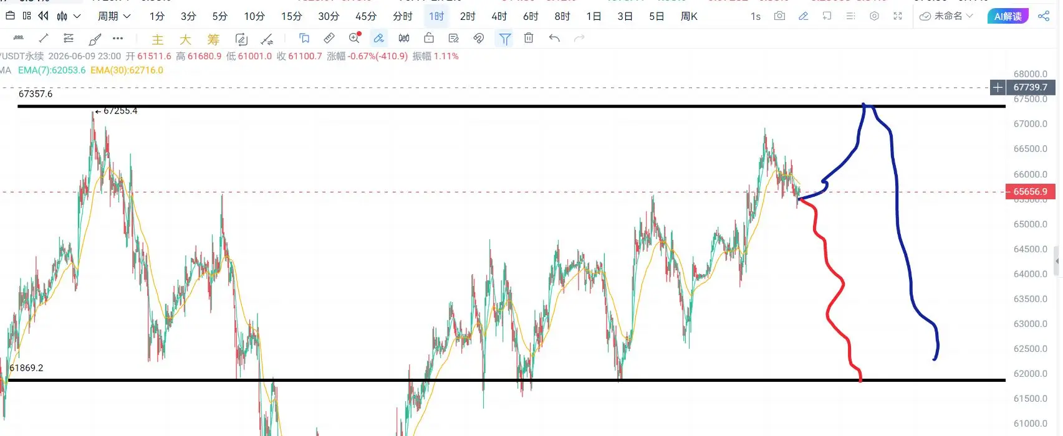
Task: Select the ruler measure tool
Action: pos(329,38)
